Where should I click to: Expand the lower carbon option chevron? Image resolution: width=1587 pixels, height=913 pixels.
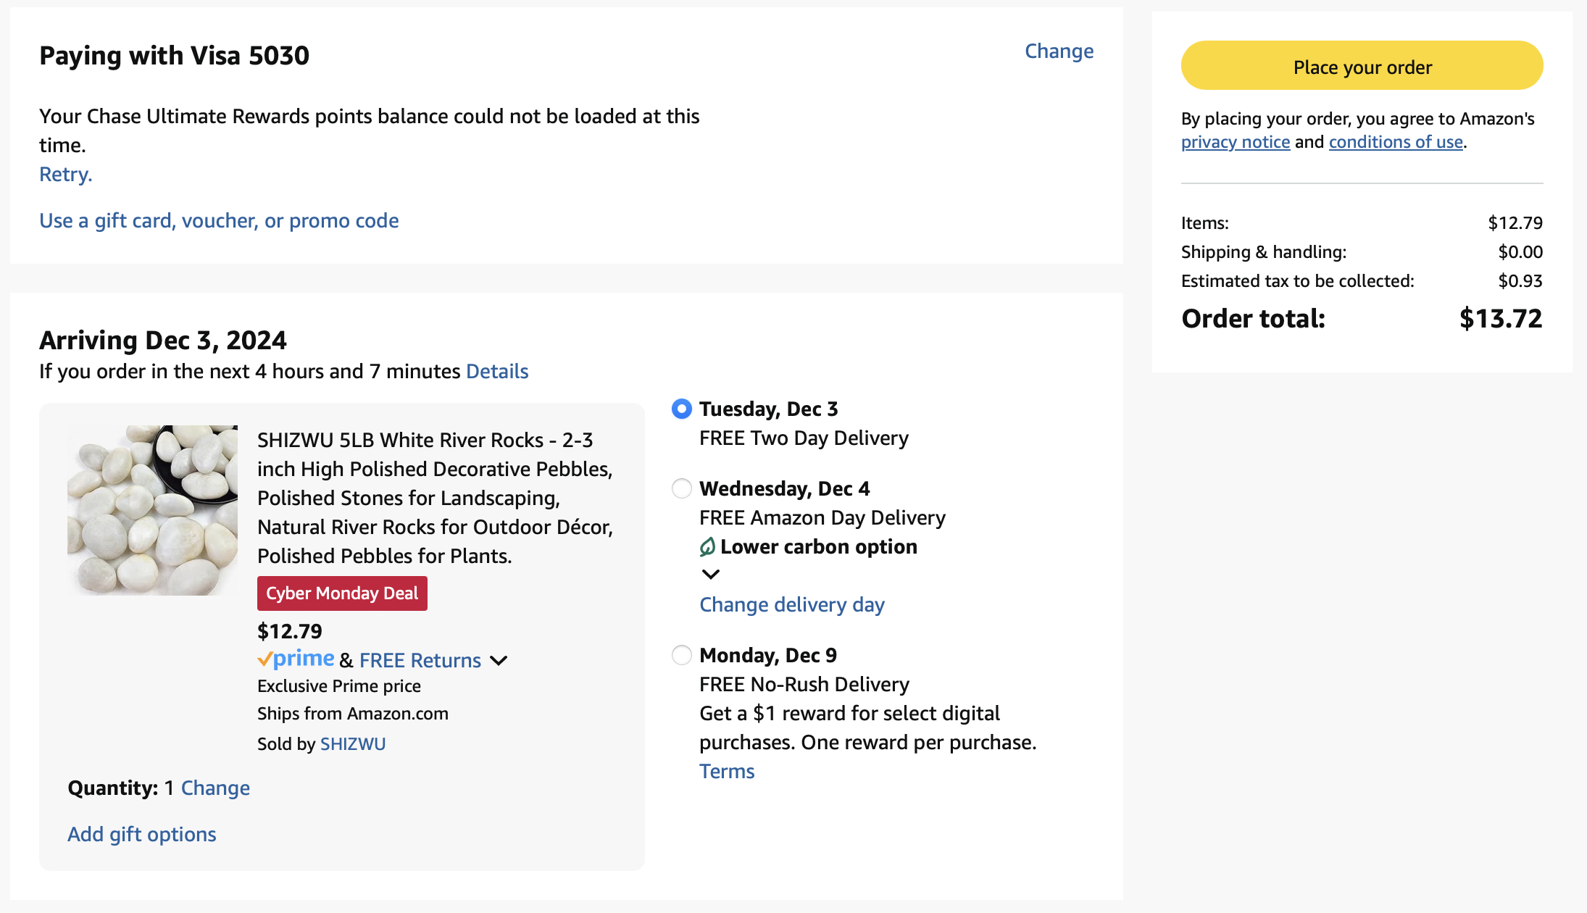(x=711, y=575)
